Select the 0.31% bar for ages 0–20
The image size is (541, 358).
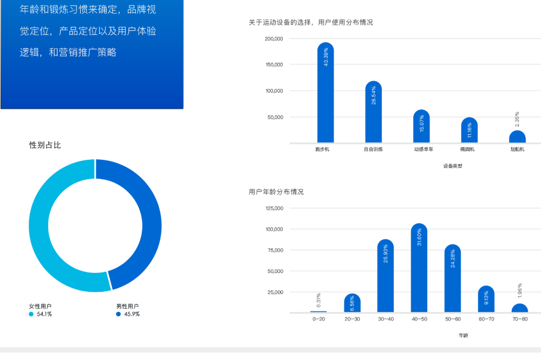(318, 312)
